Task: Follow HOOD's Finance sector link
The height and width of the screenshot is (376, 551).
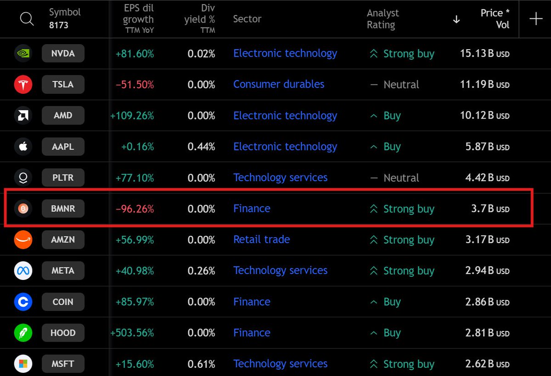Action: point(252,333)
